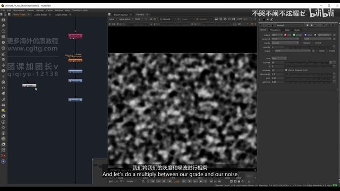Viewport: 340px width, 191px height.
Task: Click the play forward button
Action: (184, 181)
